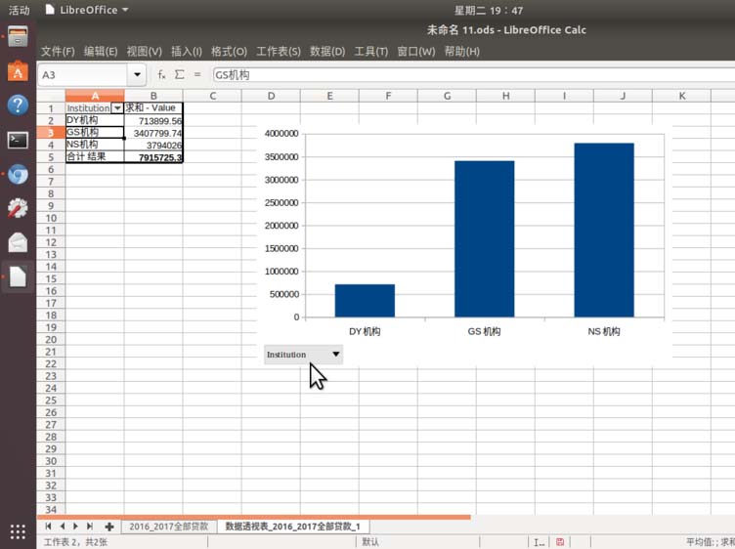Click the equals Function icon in formula bar
The width and height of the screenshot is (735, 549).
[x=197, y=74]
